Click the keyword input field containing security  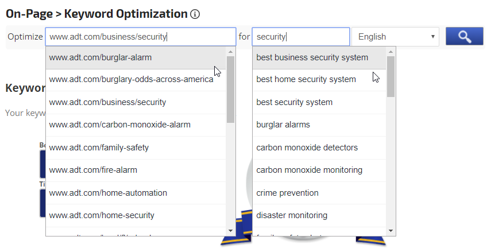[x=300, y=37]
